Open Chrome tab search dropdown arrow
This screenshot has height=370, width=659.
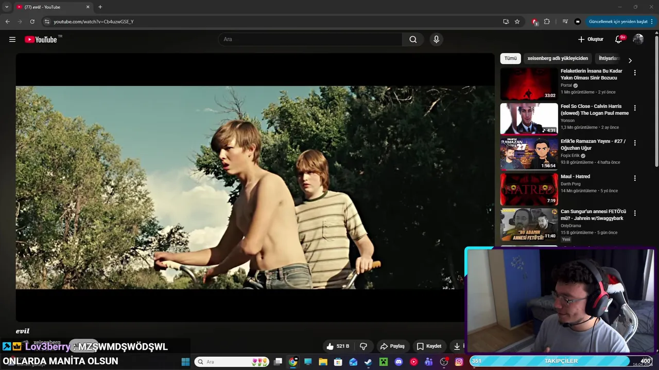[7, 7]
